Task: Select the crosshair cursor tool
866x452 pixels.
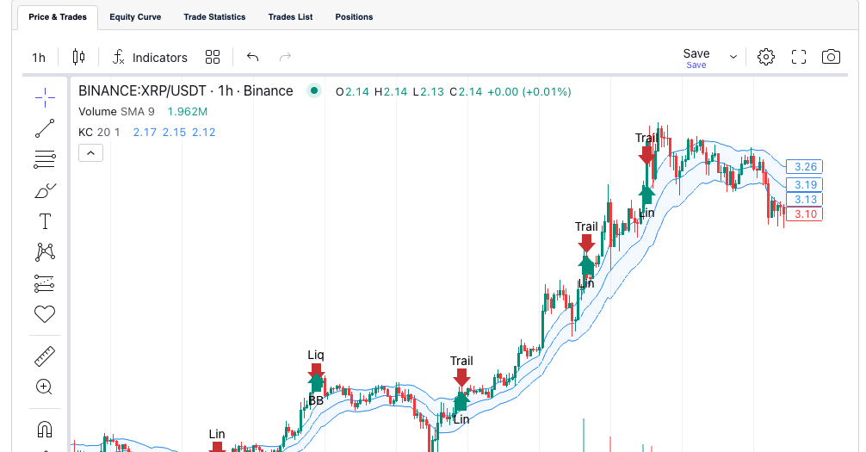Action: click(x=45, y=96)
